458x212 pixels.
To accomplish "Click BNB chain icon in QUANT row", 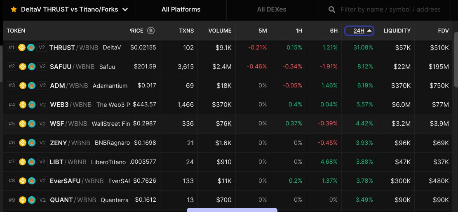I will 23,200.
